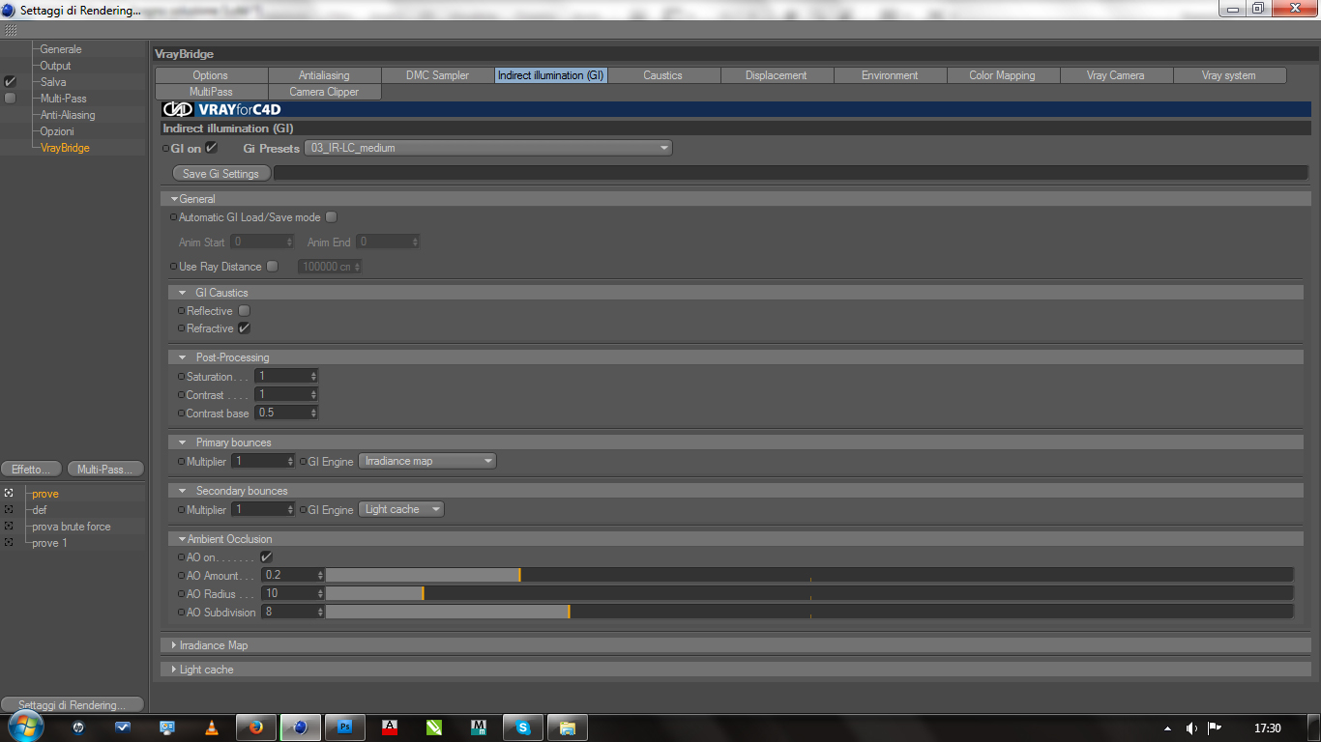1321x742 pixels.
Task: Open Firefox from the taskbar
Action: pos(255,728)
